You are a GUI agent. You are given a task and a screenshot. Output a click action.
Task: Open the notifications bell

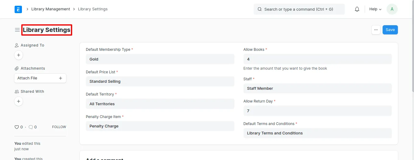click(357, 9)
